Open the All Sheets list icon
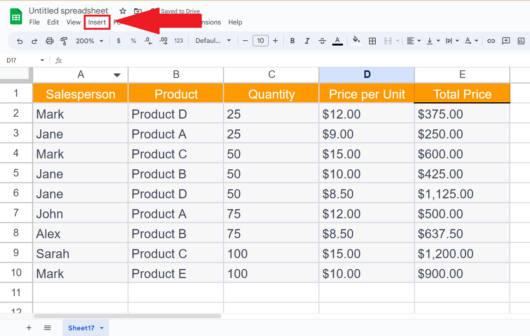530x336 pixels. [47, 328]
